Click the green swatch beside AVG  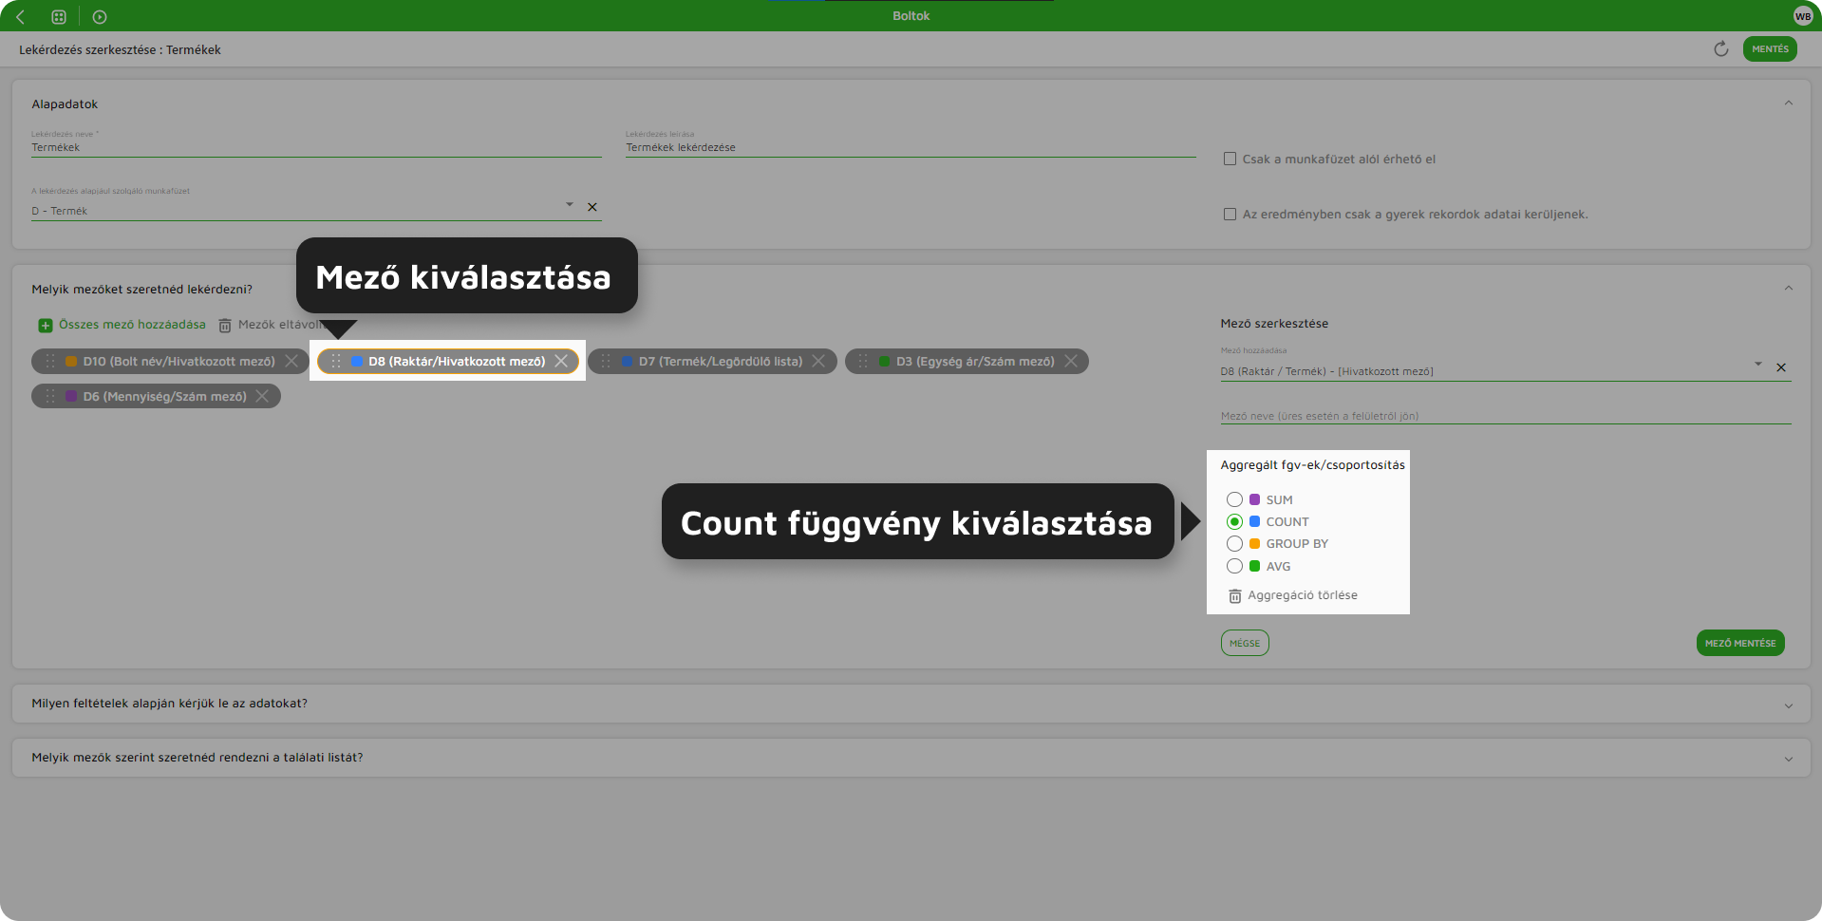[1254, 566]
